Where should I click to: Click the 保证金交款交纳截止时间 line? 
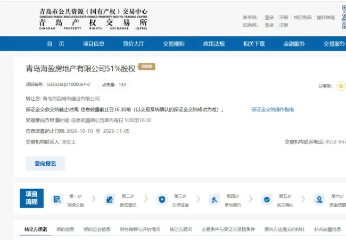pyautogui.click(x=125, y=109)
